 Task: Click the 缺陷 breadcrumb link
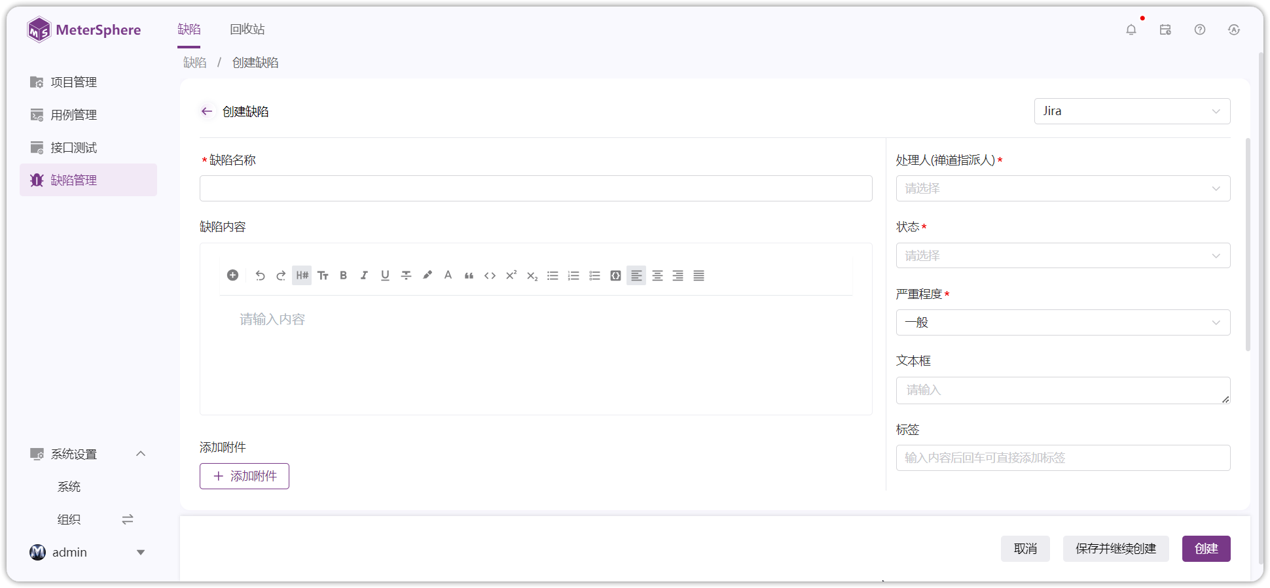pos(195,63)
